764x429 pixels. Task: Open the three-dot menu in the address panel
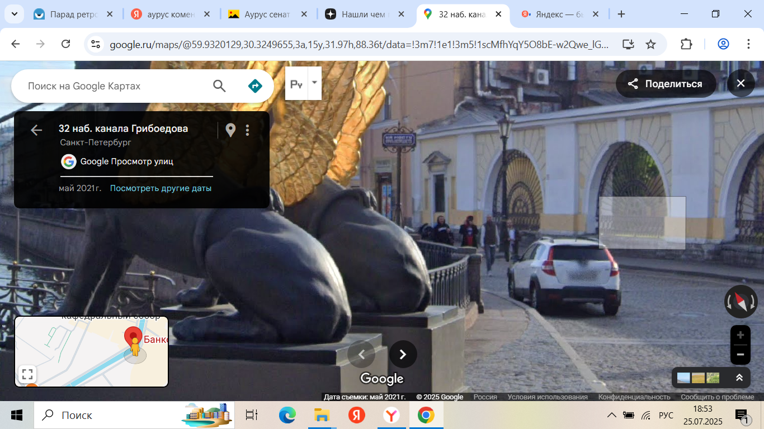pyautogui.click(x=247, y=130)
